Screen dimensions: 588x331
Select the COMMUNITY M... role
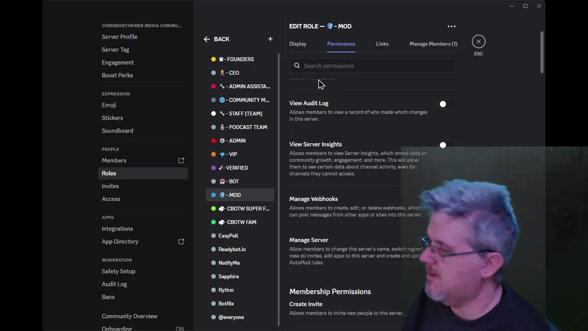click(240, 100)
